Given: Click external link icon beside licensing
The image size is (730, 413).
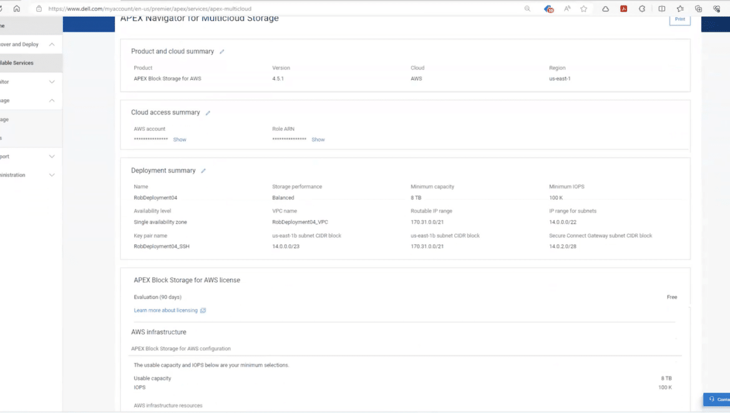Looking at the screenshot, I should click(x=203, y=310).
